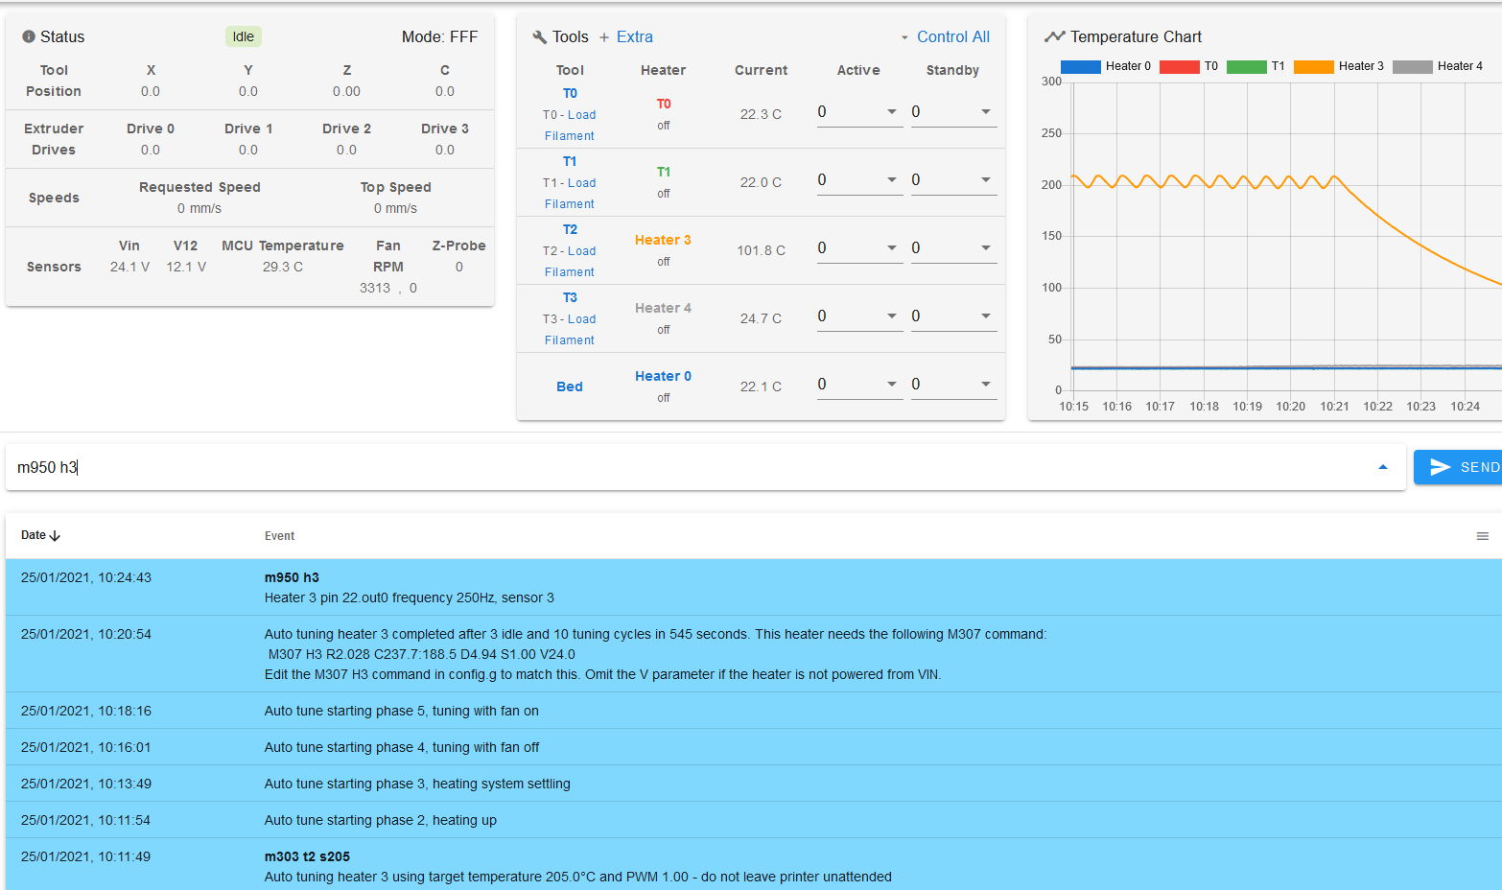Screen dimensions: 1502x890
Task: Select tool T1 link
Action: 570,161
